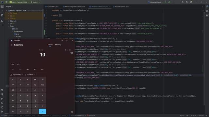Open the Services tool window icon
The width and height of the screenshot is (209, 117).
point(2,95)
